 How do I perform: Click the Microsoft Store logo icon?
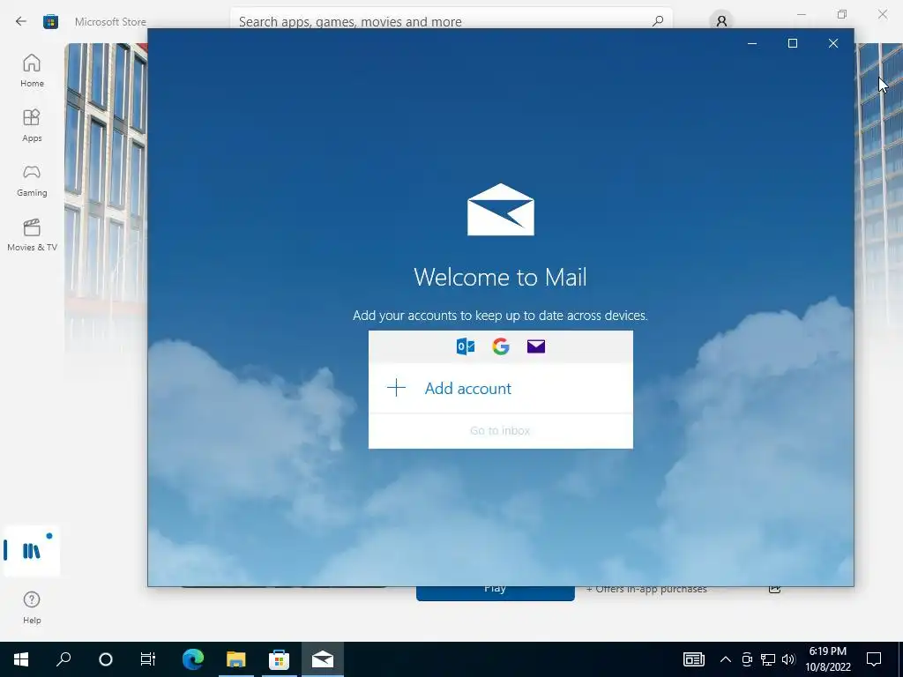tap(50, 22)
